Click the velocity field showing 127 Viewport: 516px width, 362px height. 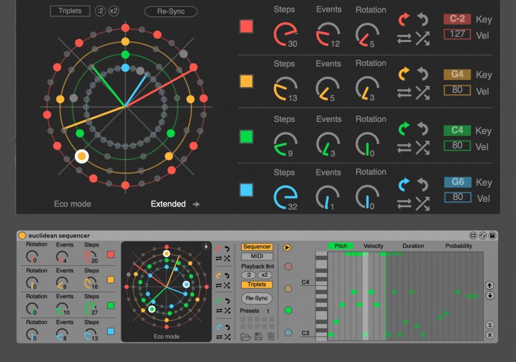point(457,34)
